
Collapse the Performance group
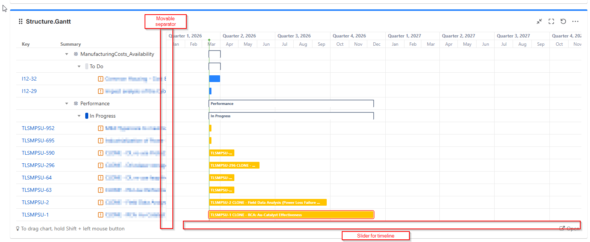click(x=67, y=103)
